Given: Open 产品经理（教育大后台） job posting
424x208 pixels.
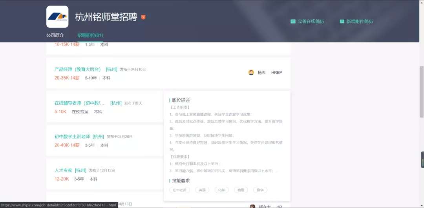Looking at the screenshot, I should (78, 69).
